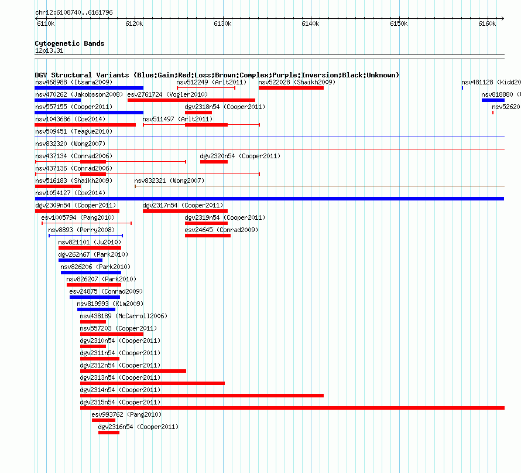Click the 6150k ruler tick label

[399, 23]
